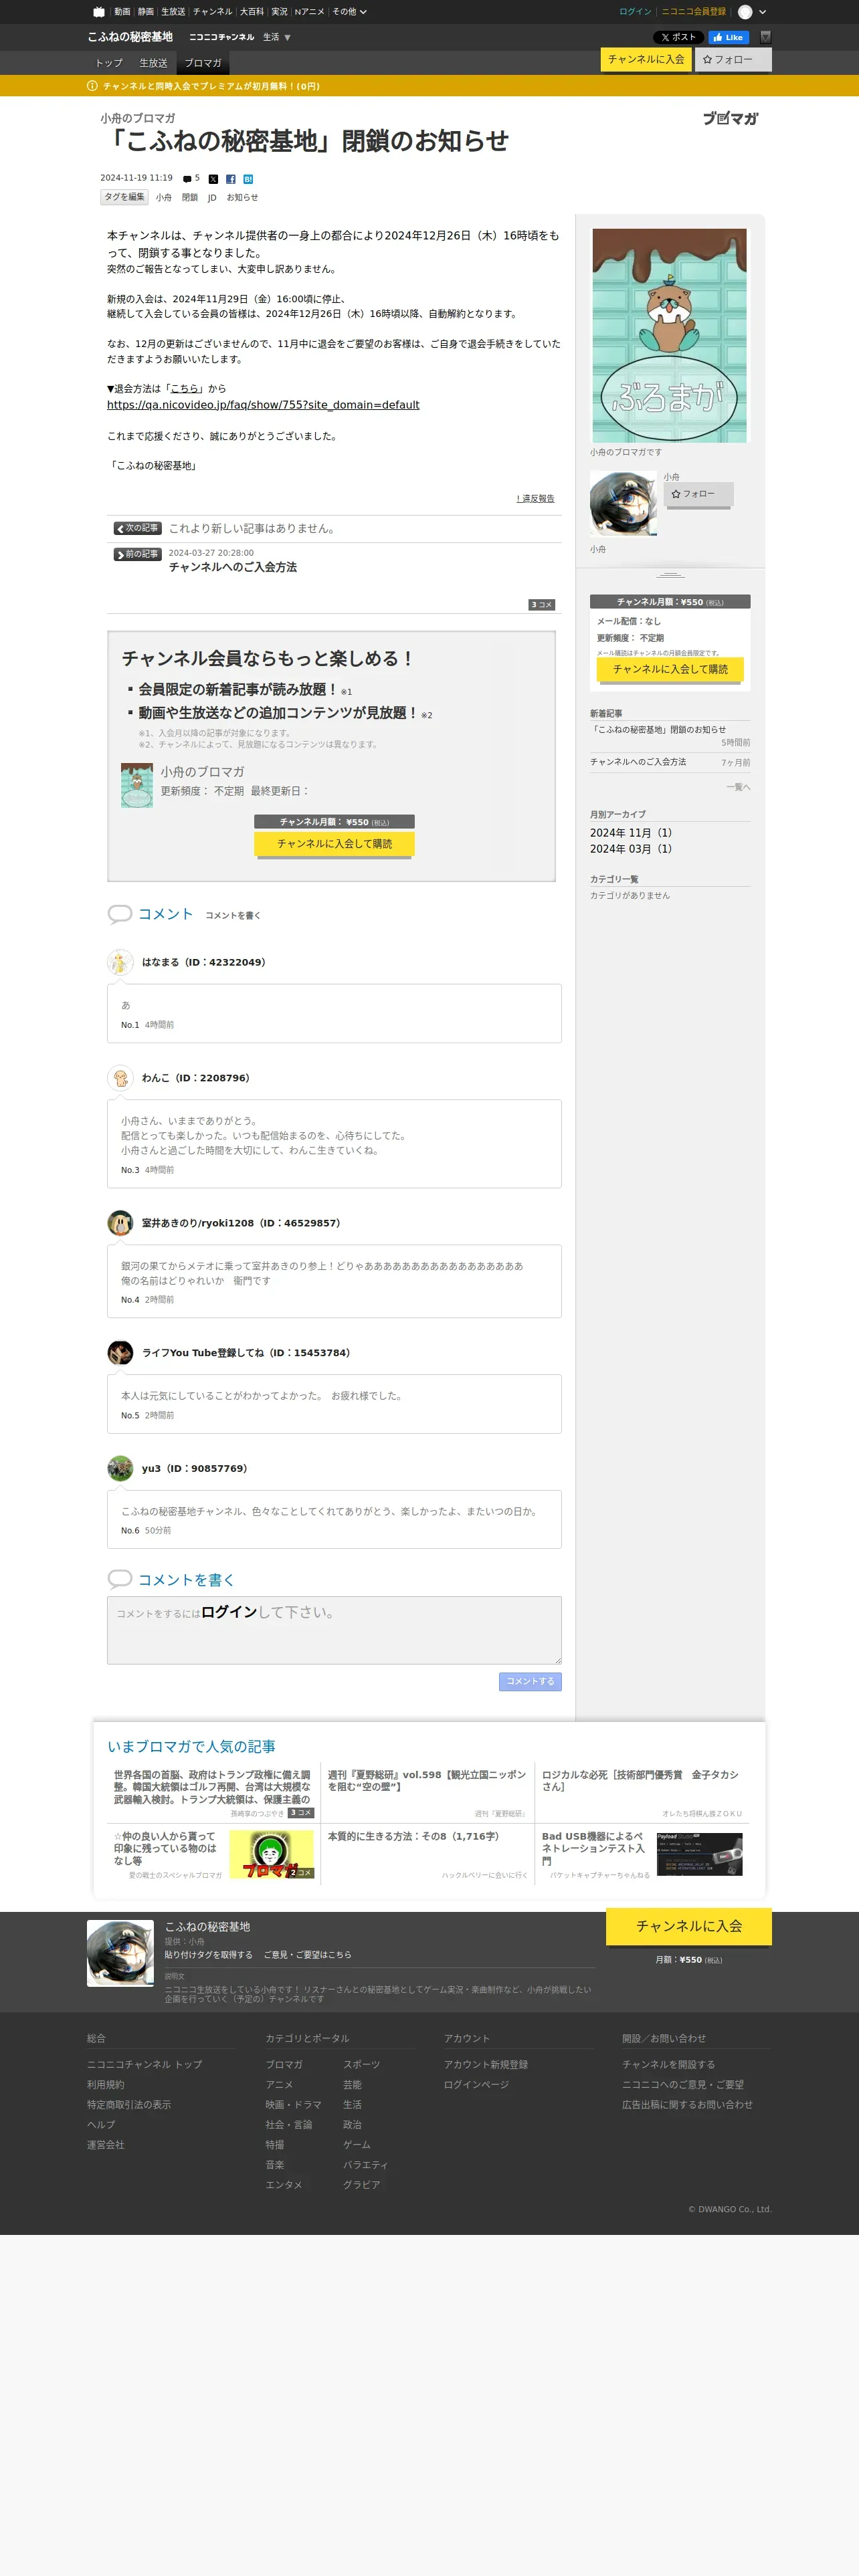Click ニコニコ会員登録 link
Viewport: 859px width, 2576px height.
click(693, 12)
